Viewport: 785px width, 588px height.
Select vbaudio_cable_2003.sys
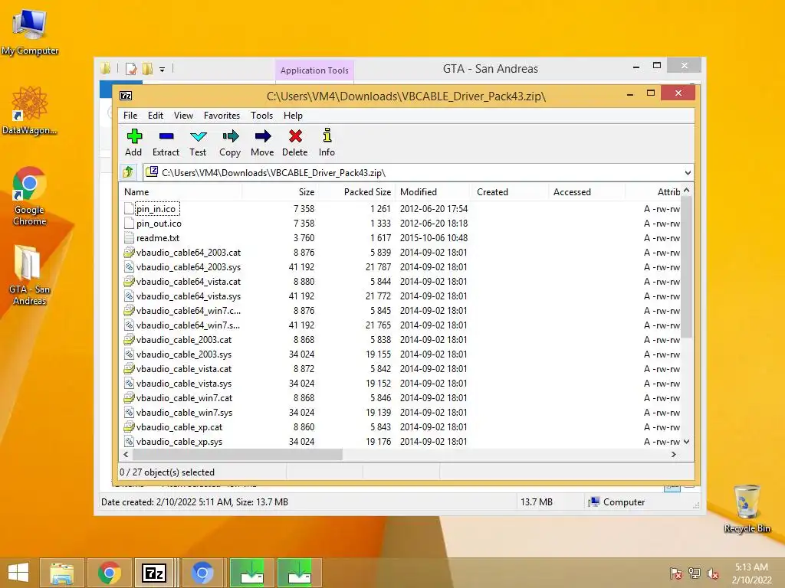184,354
